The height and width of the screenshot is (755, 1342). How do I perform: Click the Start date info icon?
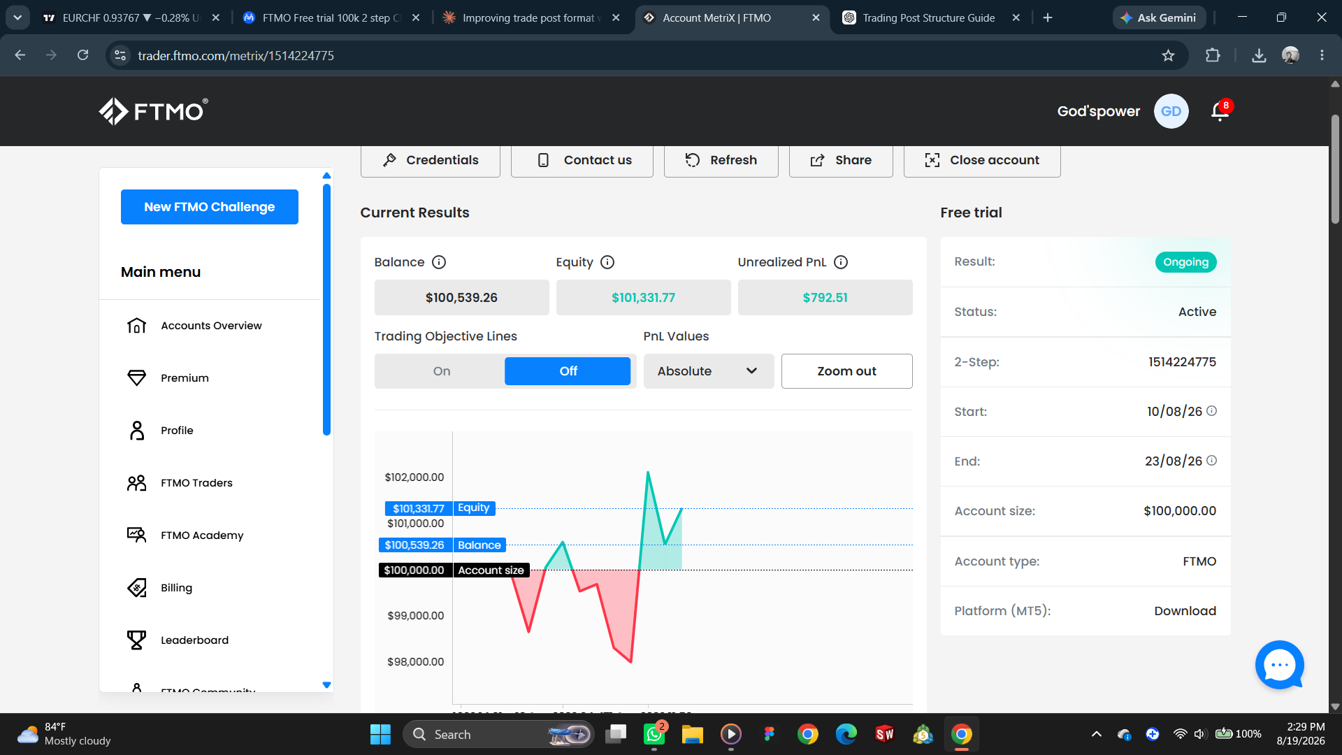click(1212, 411)
